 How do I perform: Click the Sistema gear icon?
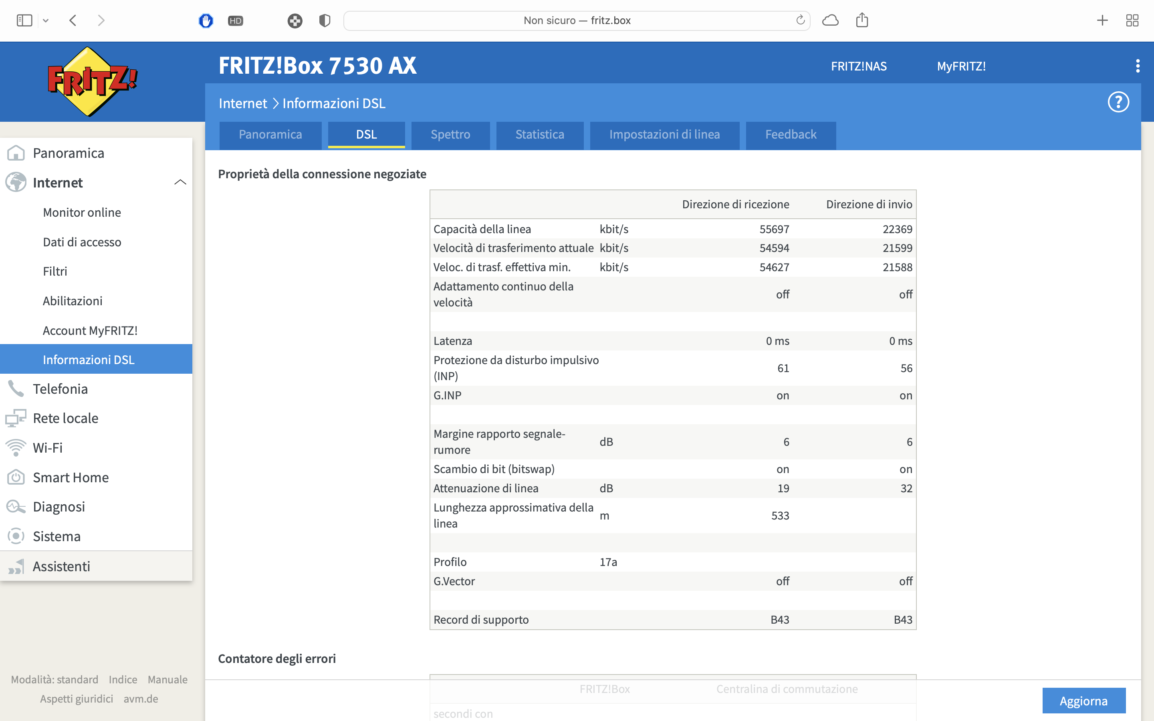point(16,536)
